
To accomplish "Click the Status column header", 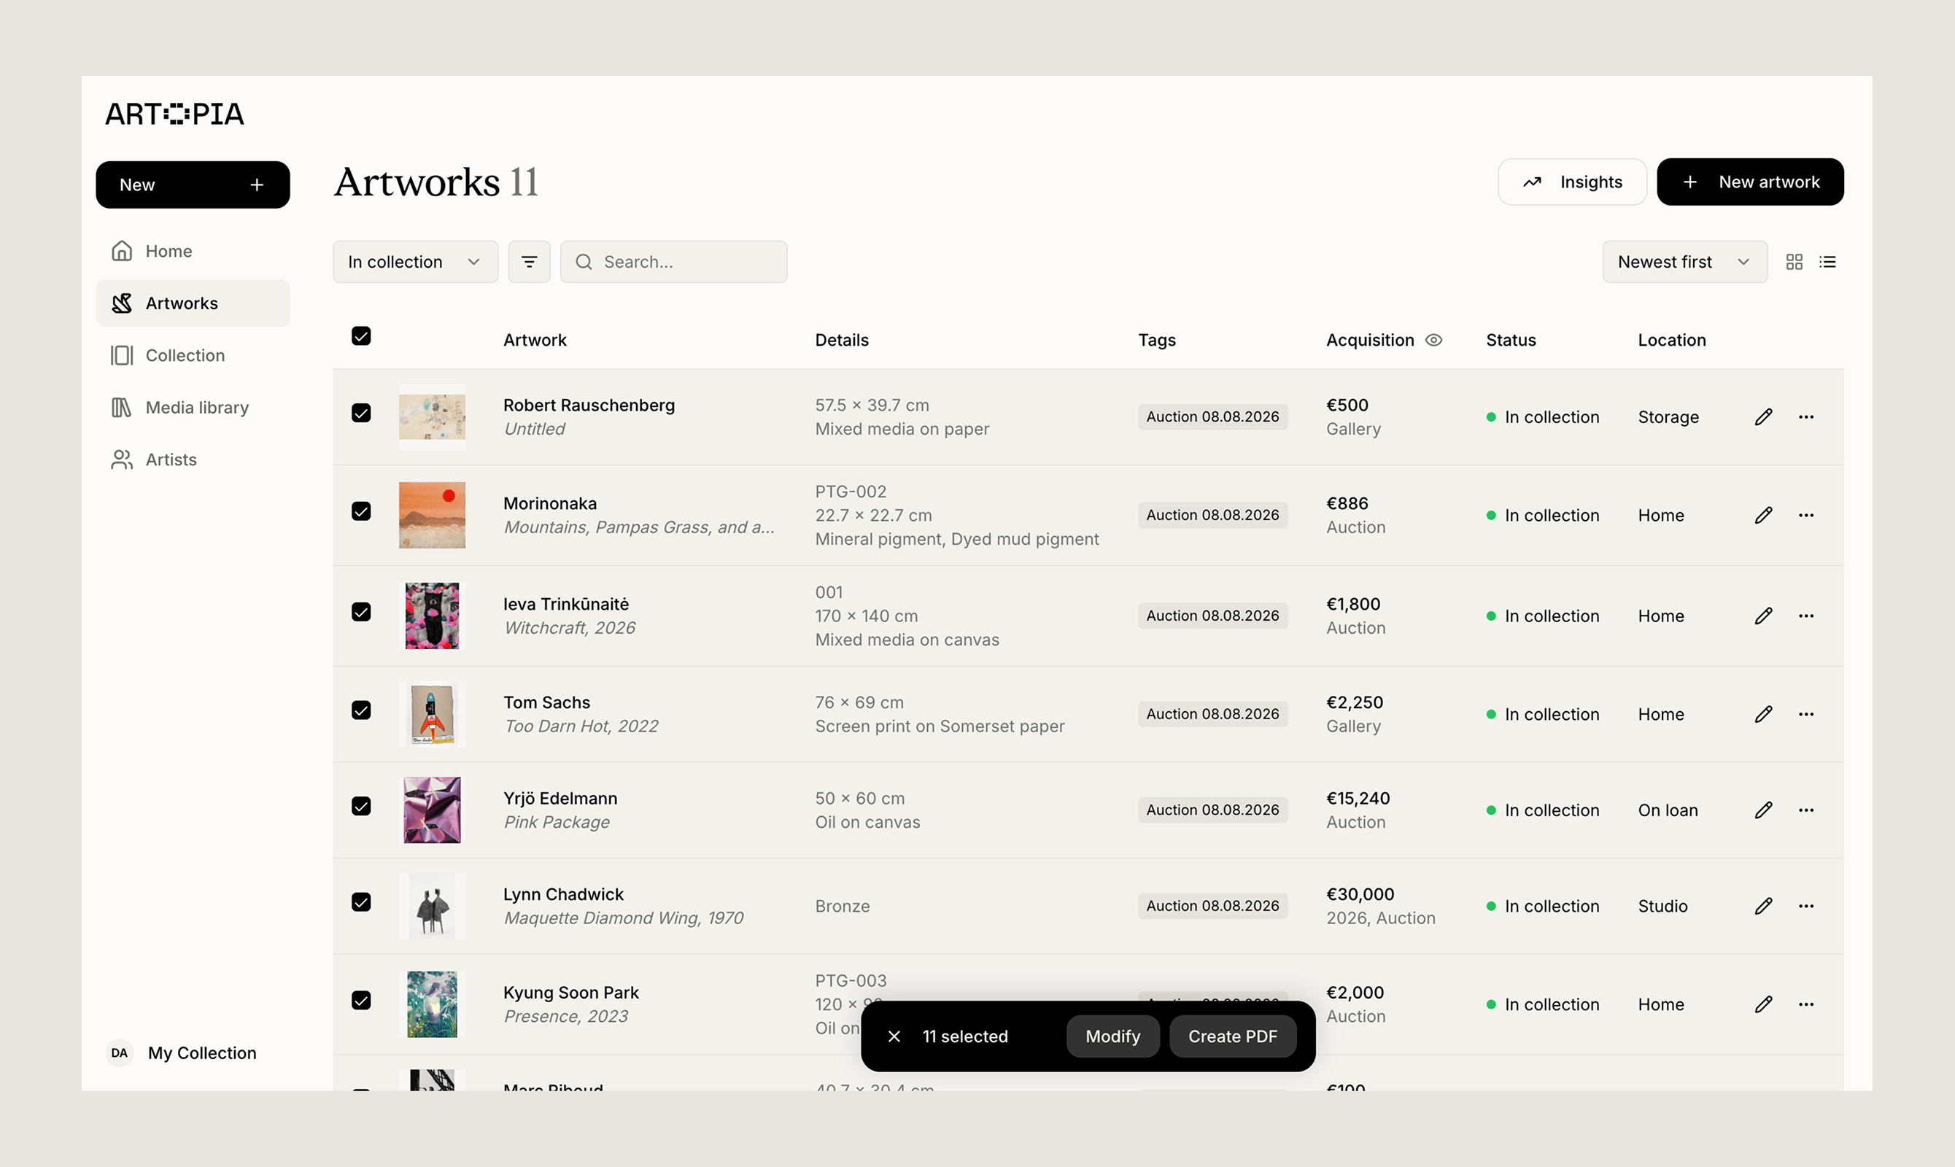I will click(x=1511, y=340).
